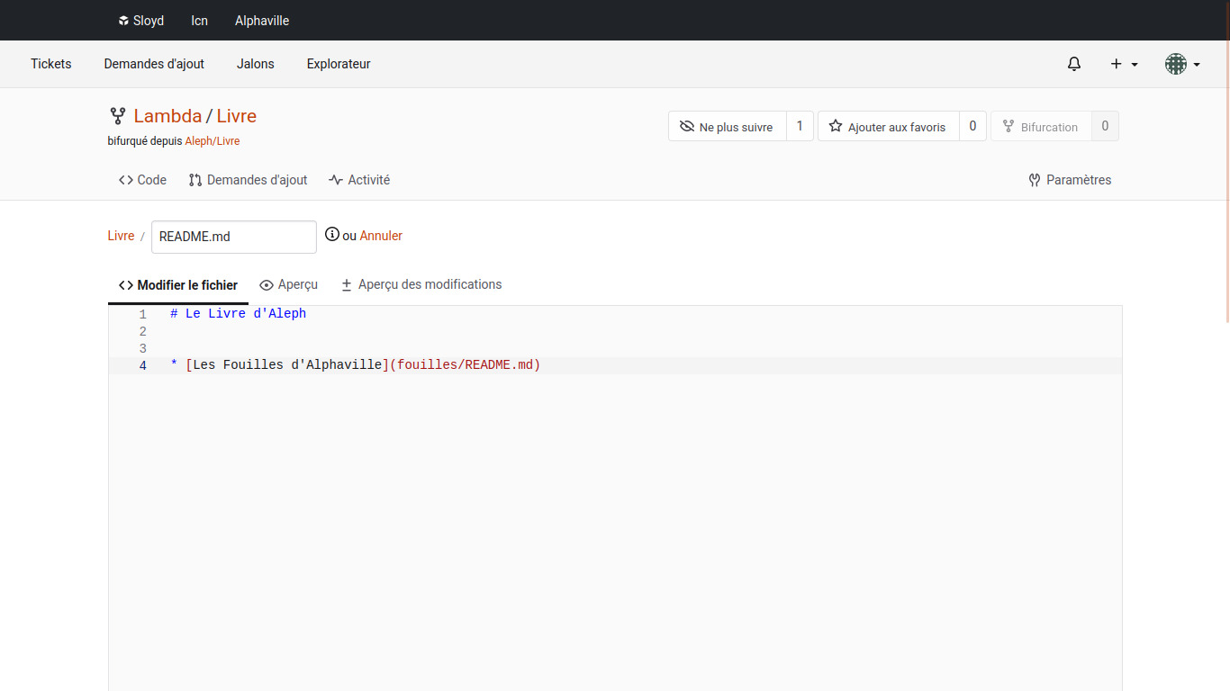The image size is (1230, 691).
Task: Click the fork count next to Bifurcation
Action: coord(1105,127)
